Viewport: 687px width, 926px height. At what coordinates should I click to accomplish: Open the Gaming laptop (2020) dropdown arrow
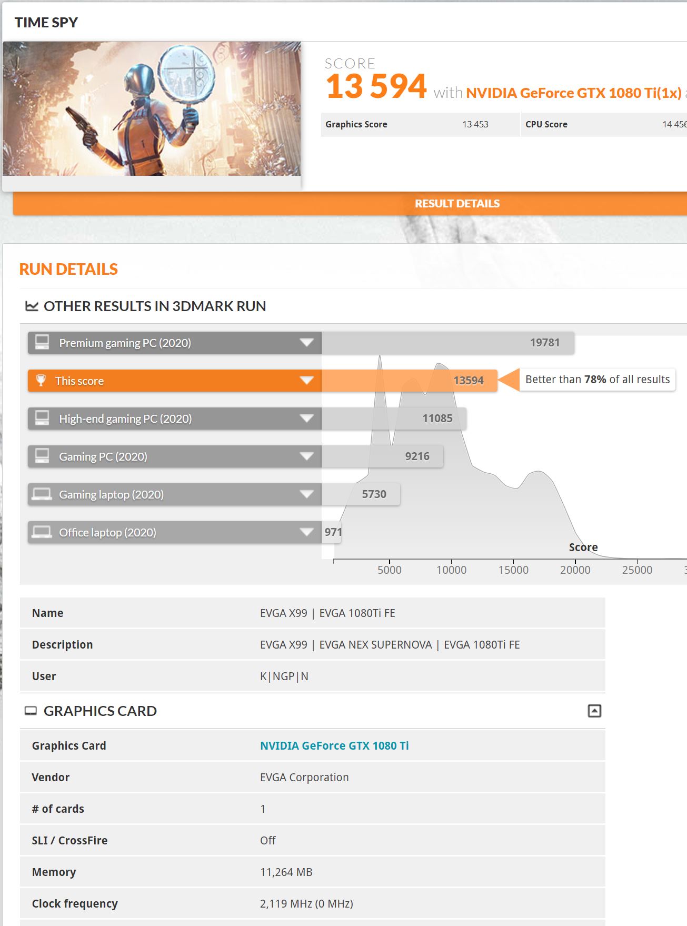(x=306, y=494)
